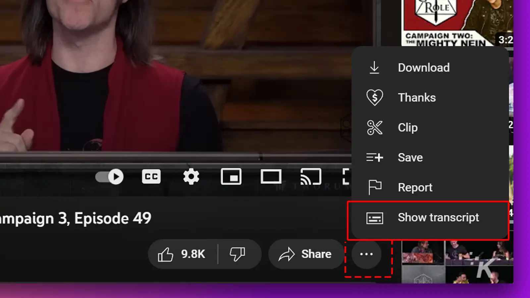Viewport: 530px width, 298px height.
Task: Open the Share dialog
Action: point(306,254)
